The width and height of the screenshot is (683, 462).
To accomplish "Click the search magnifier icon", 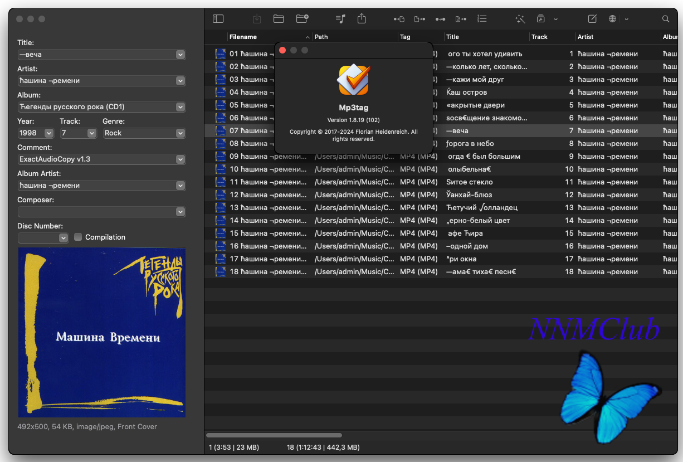I will (x=666, y=19).
